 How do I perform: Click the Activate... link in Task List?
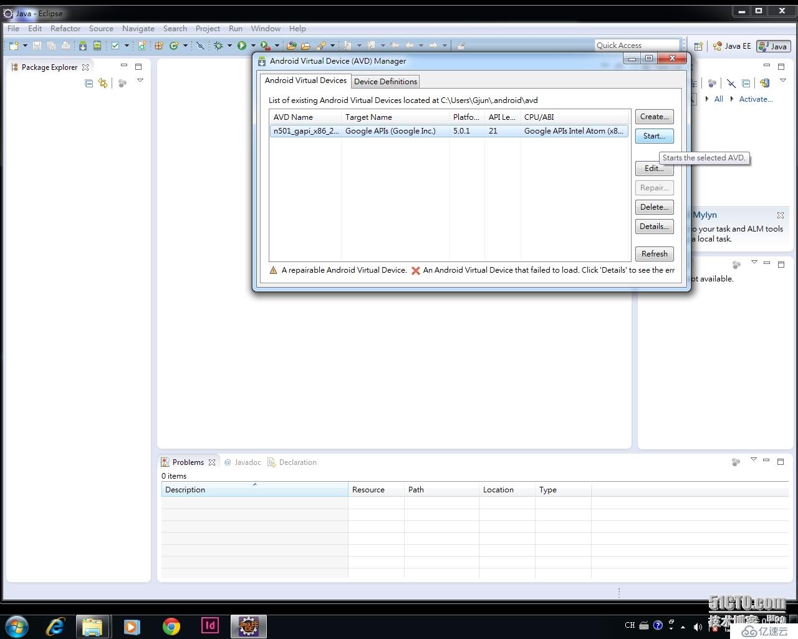(x=756, y=99)
